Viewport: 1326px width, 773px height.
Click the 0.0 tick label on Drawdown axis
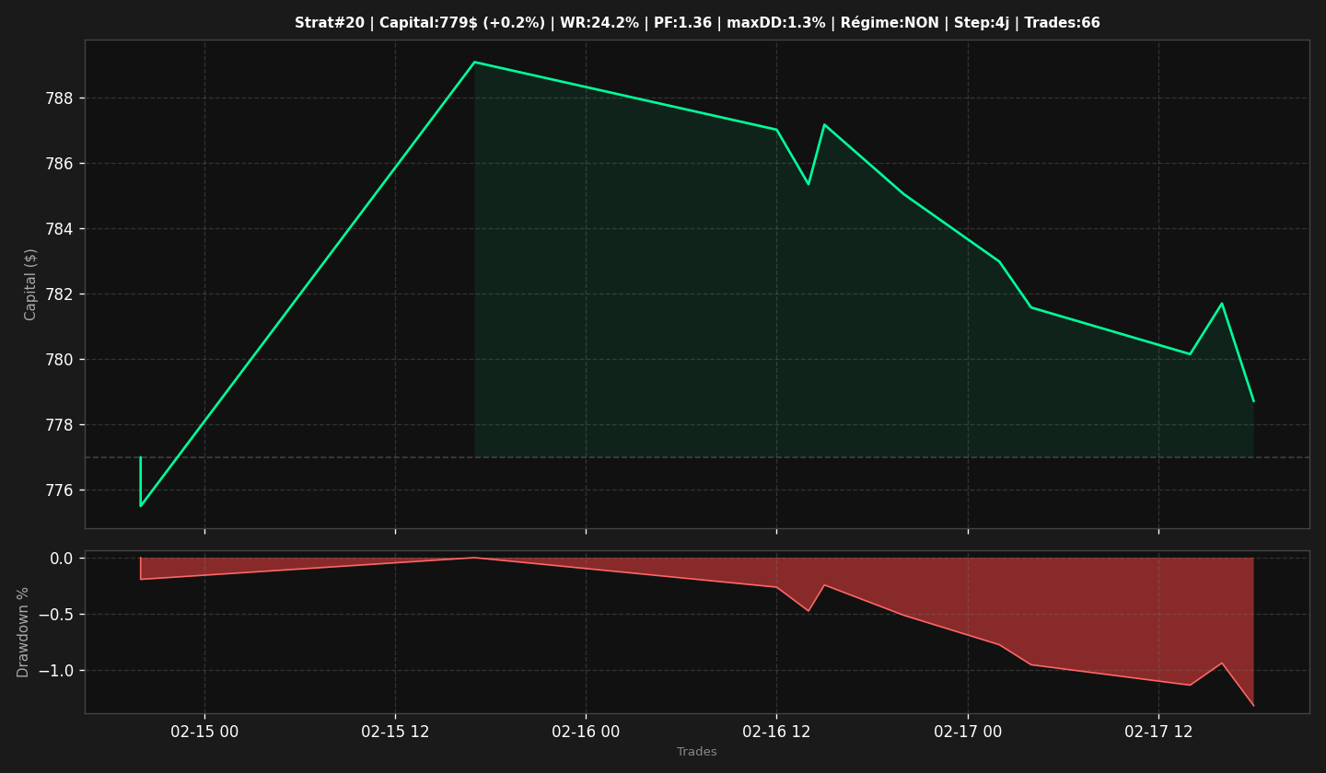(x=62, y=559)
